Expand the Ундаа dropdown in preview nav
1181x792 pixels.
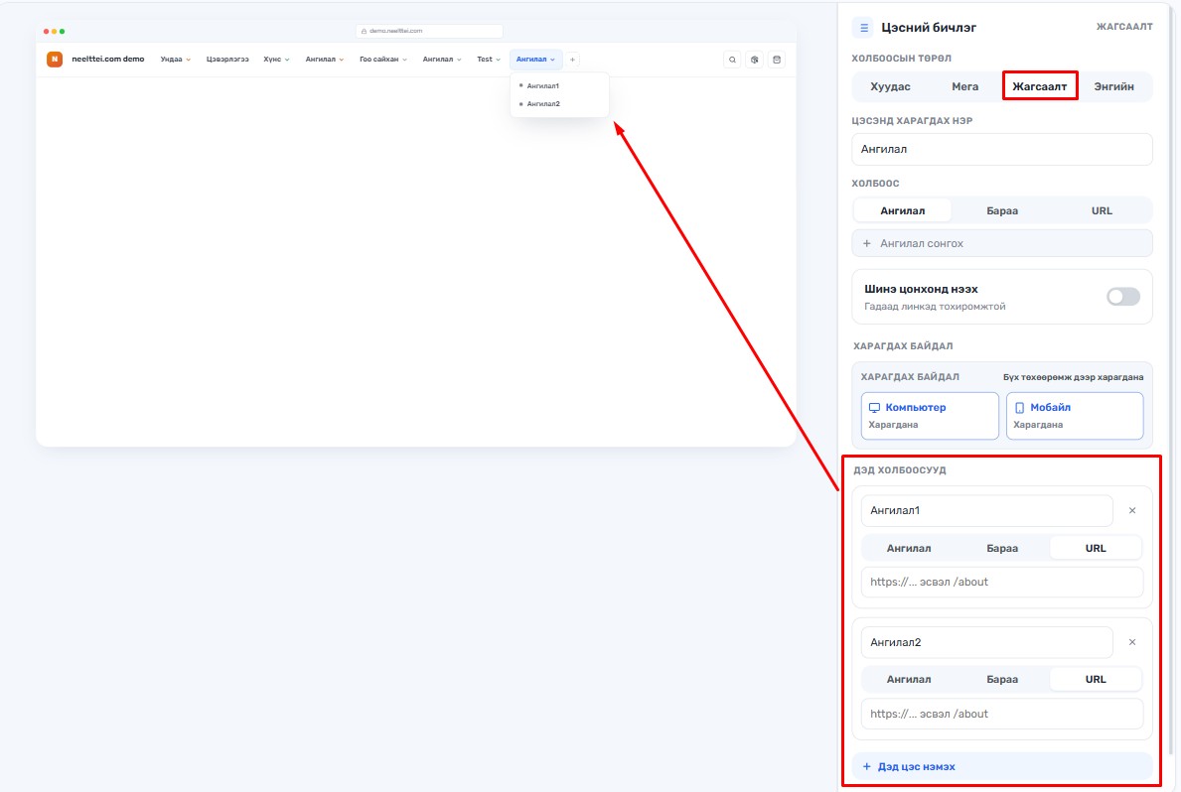tap(176, 60)
